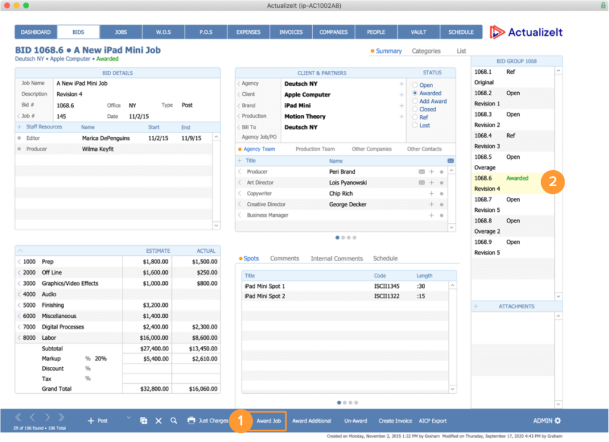Go to the next record arrow
The height and width of the screenshot is (442, 609).
[47, 418]
